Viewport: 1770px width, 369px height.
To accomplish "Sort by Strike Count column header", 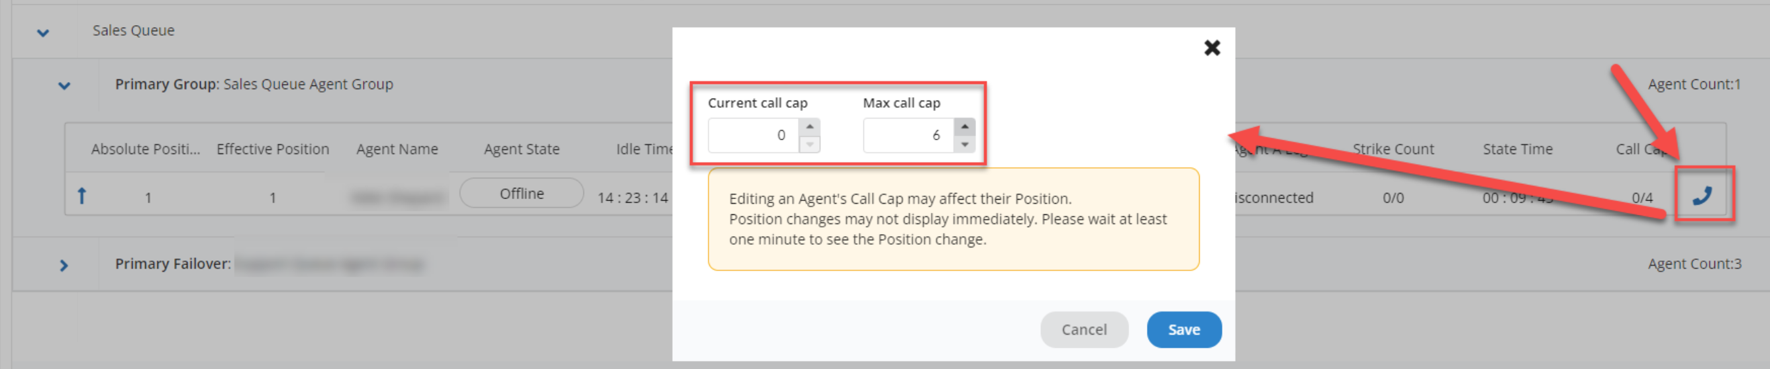I will pos(1393,149).
